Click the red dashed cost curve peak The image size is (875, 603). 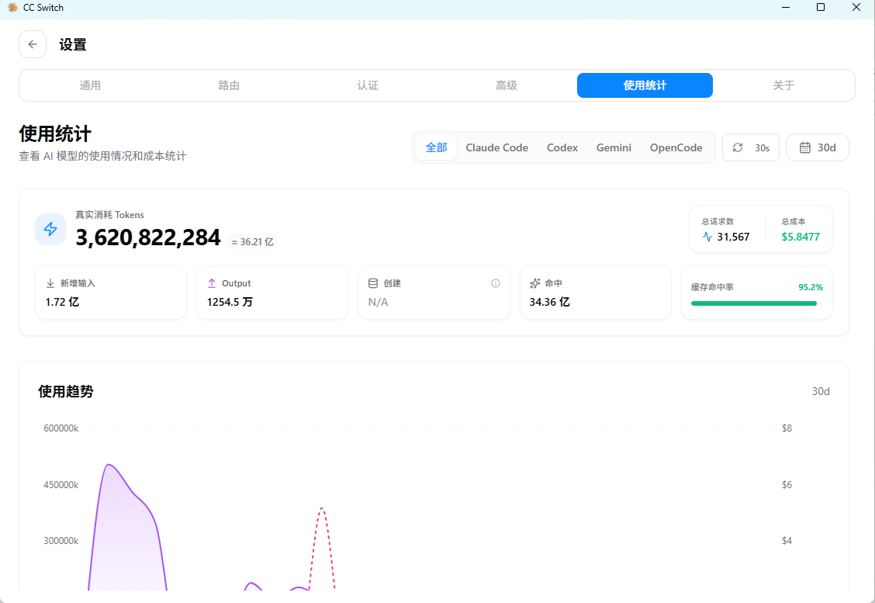(322, 508)
